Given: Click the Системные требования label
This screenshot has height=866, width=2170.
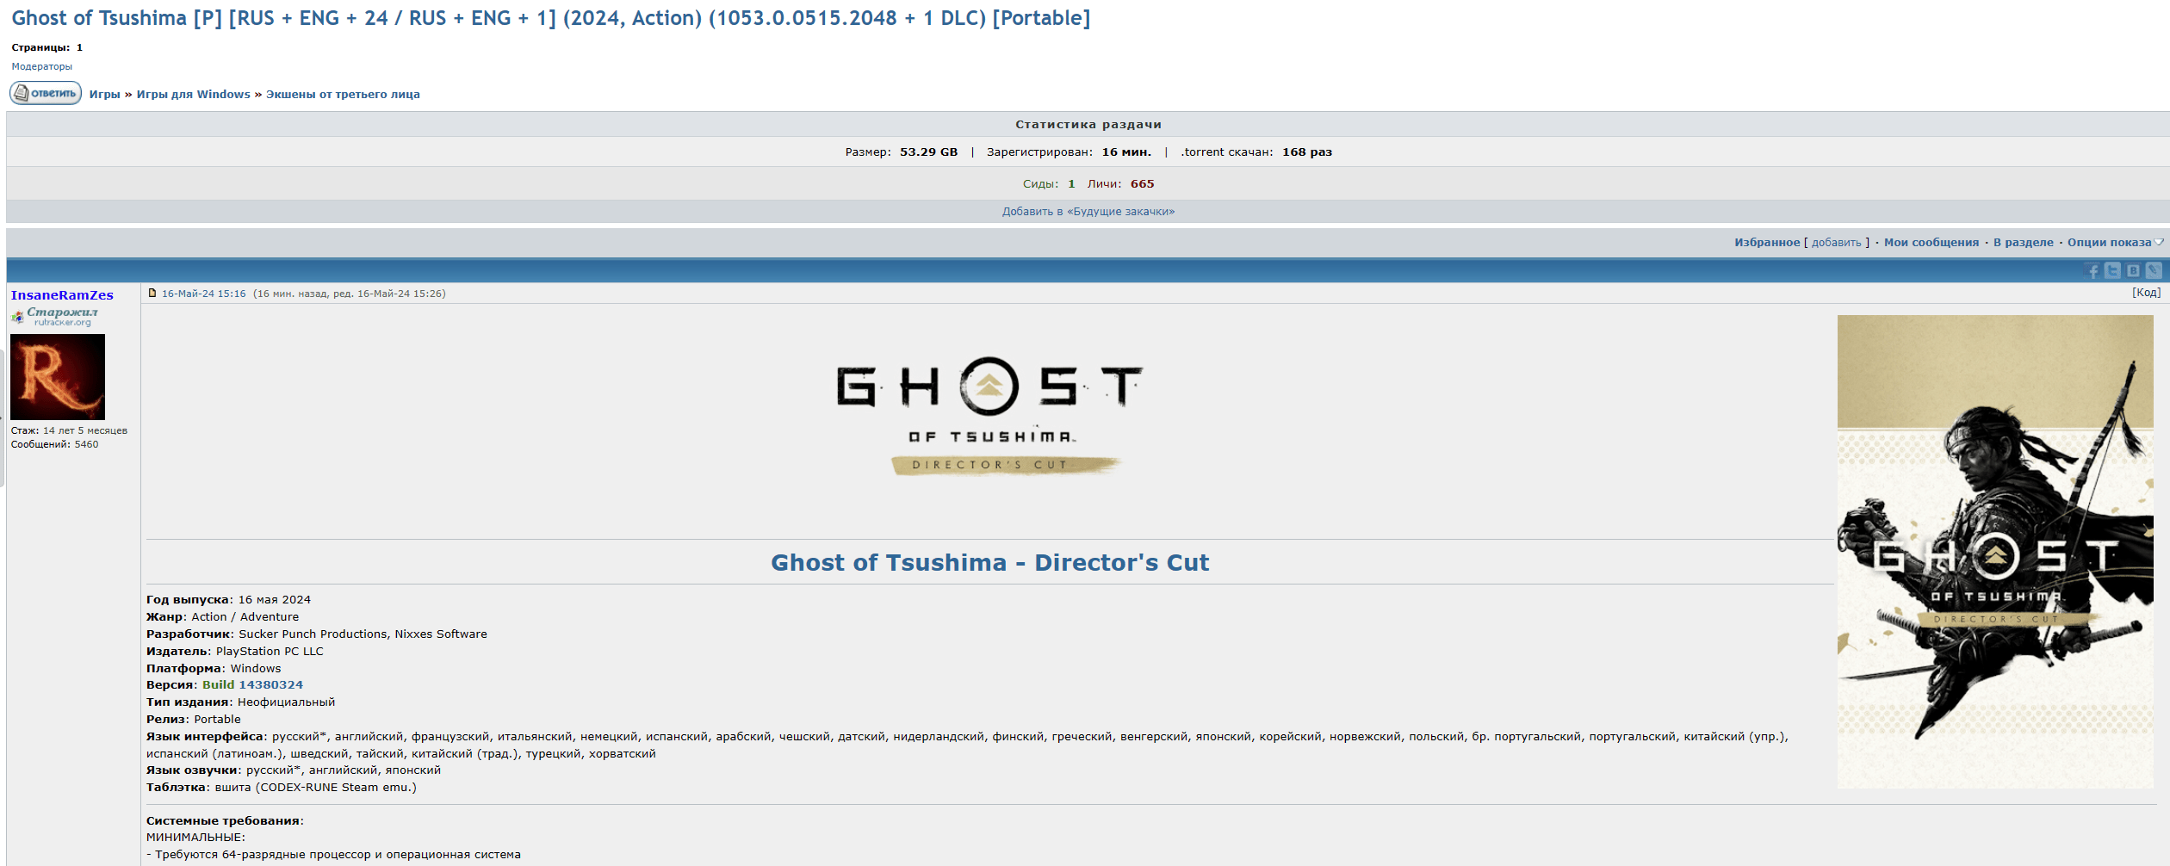Looking at the screenshot, I should 225,821.
